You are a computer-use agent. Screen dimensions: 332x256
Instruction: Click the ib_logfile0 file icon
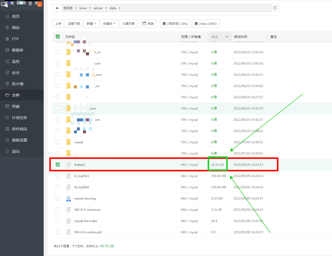click(x=69, y=187)
